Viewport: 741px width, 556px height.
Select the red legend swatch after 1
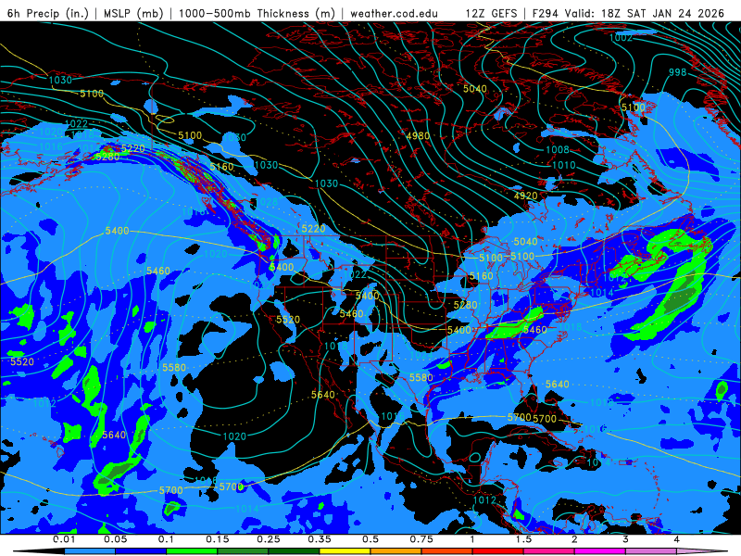[x=498, y=551]
